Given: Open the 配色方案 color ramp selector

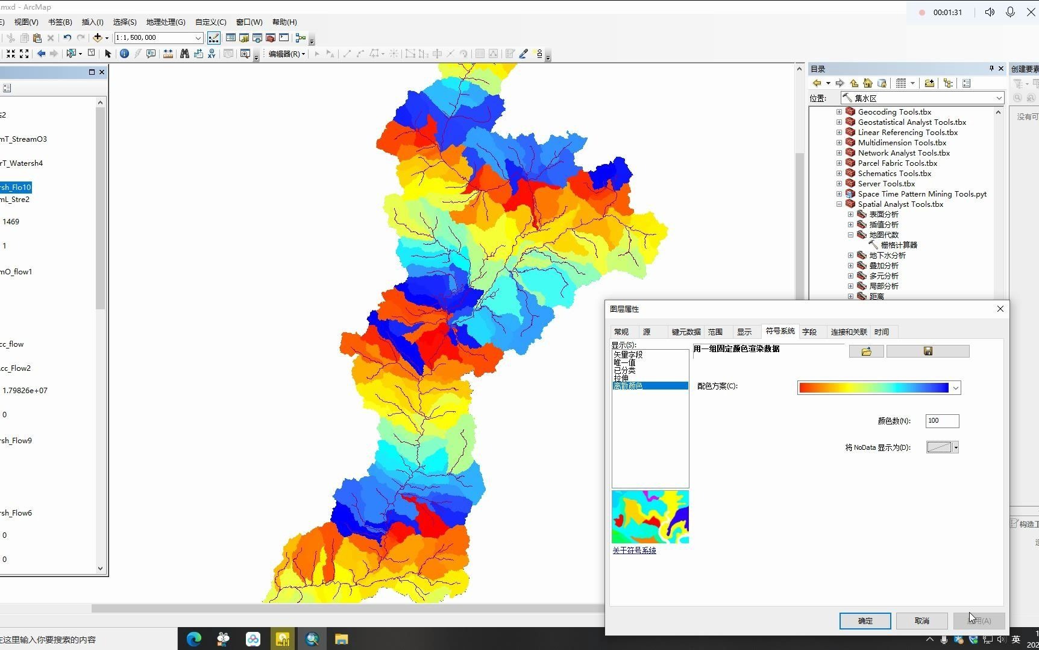Looking at the screenshot, I should pos(955,387).
